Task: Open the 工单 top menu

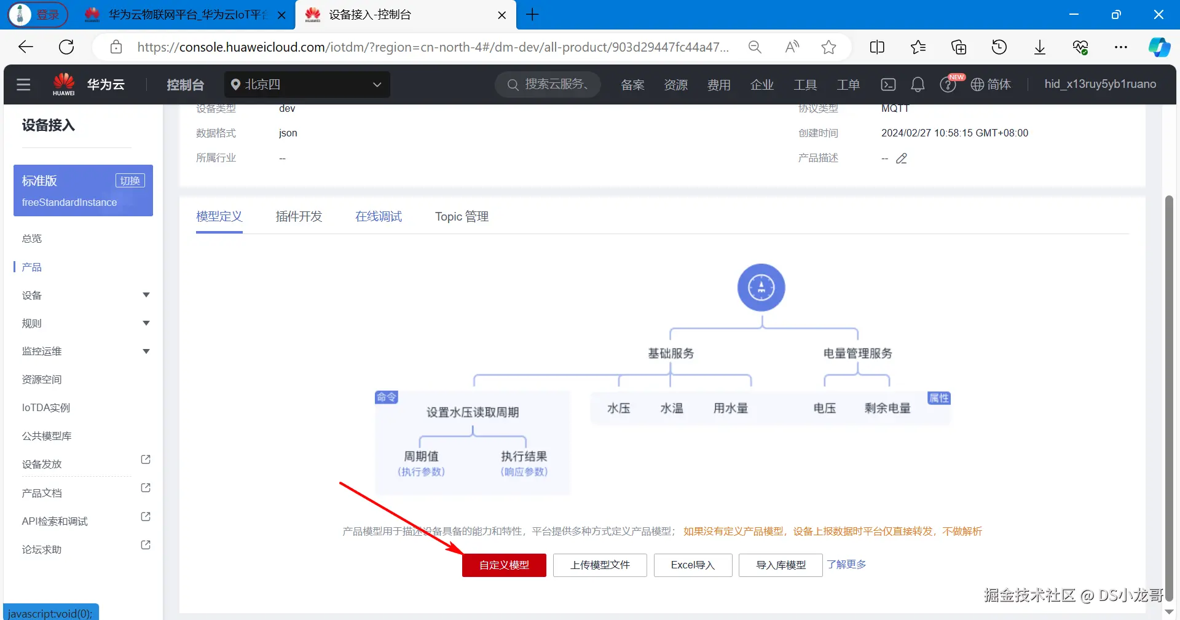Action: (848, 85)
